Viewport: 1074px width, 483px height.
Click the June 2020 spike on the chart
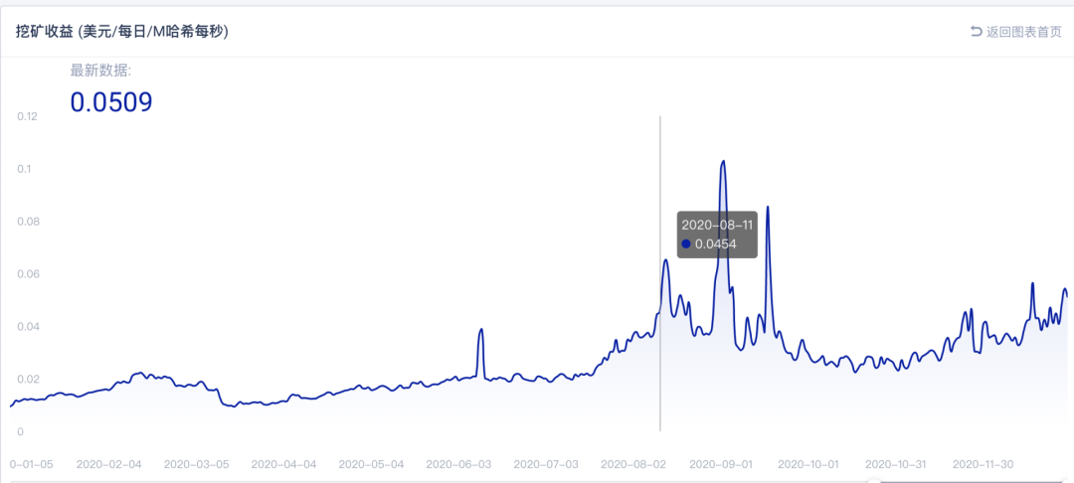click(x=481, y=330)
